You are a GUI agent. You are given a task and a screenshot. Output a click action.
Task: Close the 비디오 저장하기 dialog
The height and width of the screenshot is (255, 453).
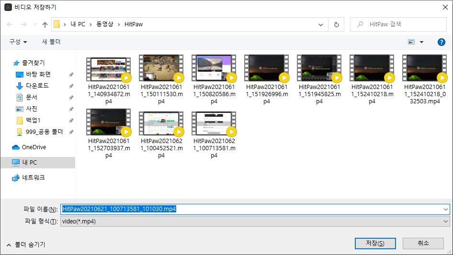tap(445, 7)
